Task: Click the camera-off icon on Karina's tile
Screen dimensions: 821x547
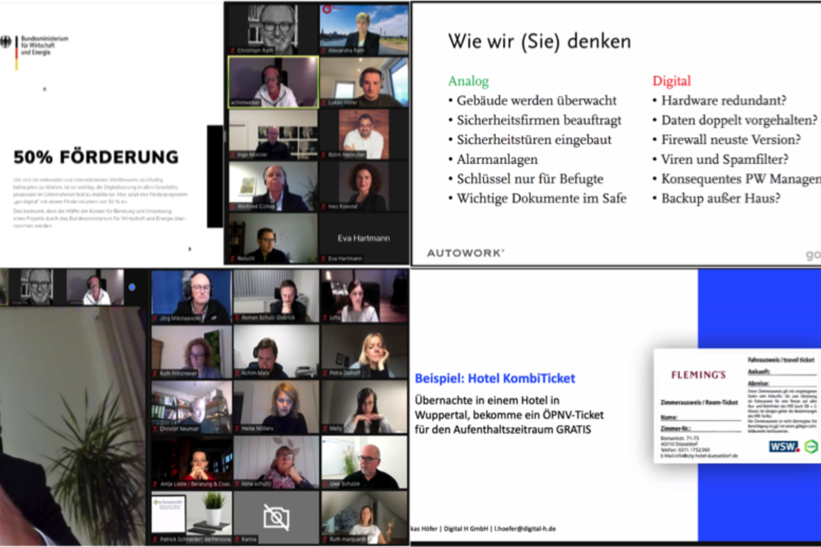Action: pyautogui.click(x=276, y=517)
